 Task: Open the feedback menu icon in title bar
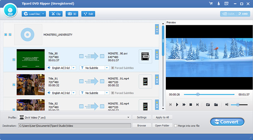point(226,3)
